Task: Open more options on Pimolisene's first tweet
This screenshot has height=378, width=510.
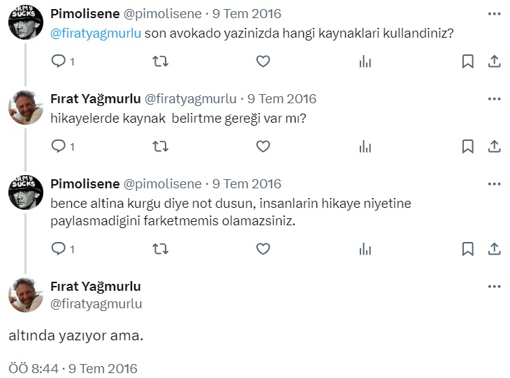Action: coord(494,13)
